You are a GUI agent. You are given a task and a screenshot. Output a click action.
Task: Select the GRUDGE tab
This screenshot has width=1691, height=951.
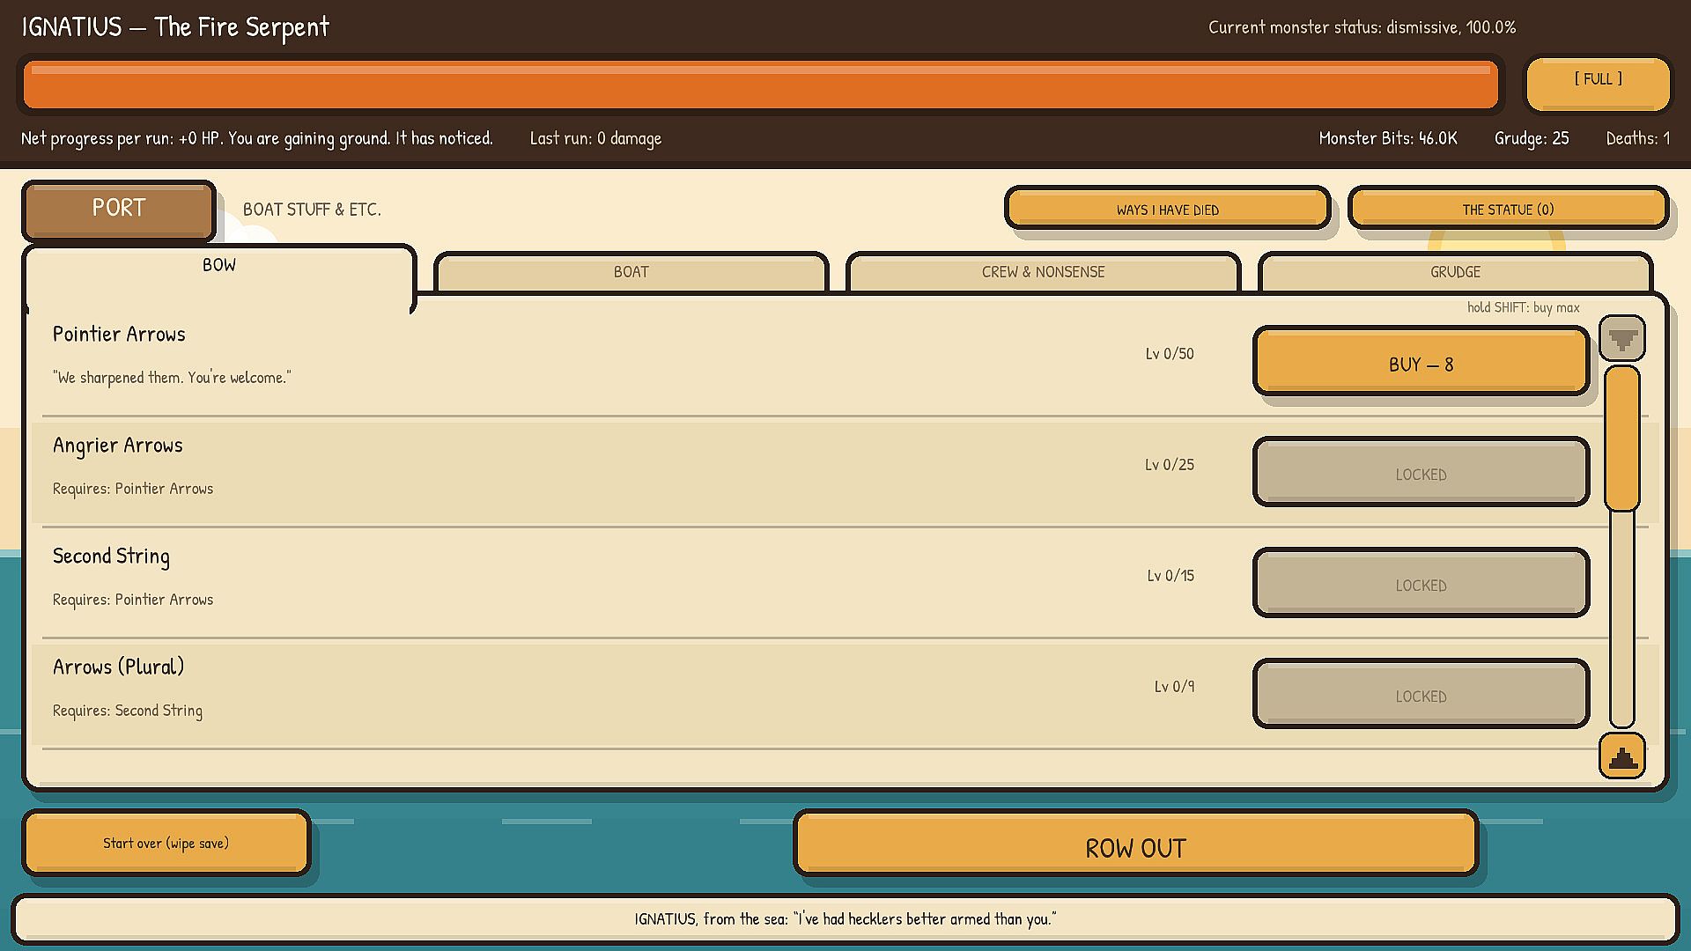point(1455,272)
